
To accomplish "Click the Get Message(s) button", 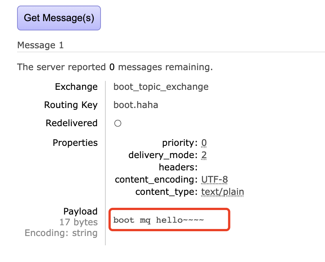I will coord(59,18).
